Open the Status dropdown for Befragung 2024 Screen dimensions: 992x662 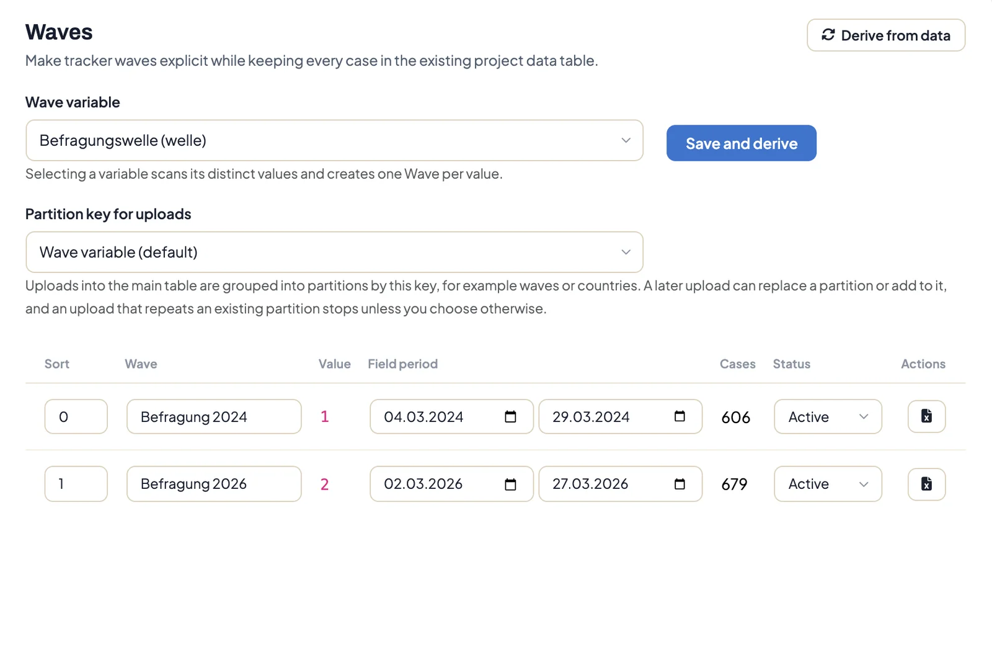pyautogui.click(x=828, y=417)
